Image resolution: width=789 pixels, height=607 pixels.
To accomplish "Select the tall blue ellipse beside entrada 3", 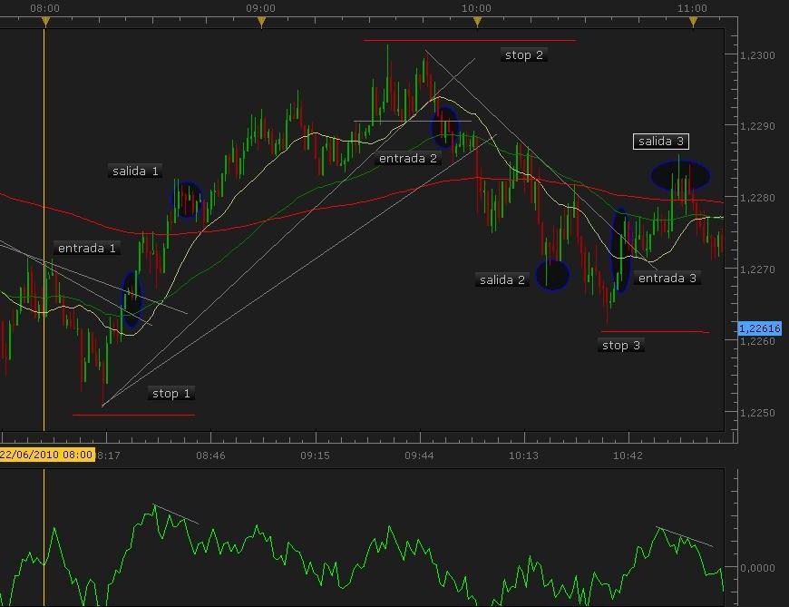I will 621,250.
